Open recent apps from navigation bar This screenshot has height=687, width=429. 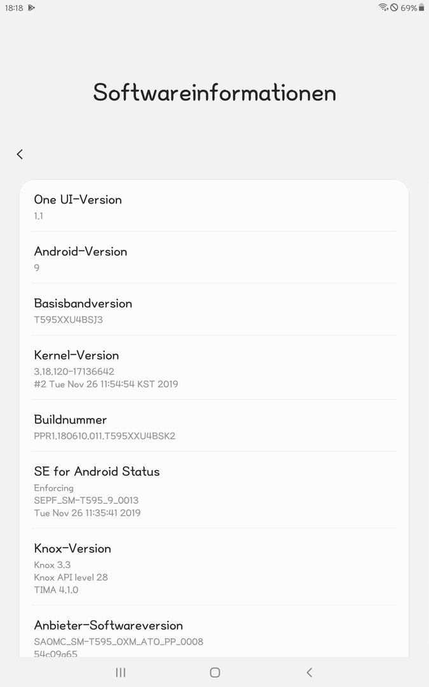(120, 672)
